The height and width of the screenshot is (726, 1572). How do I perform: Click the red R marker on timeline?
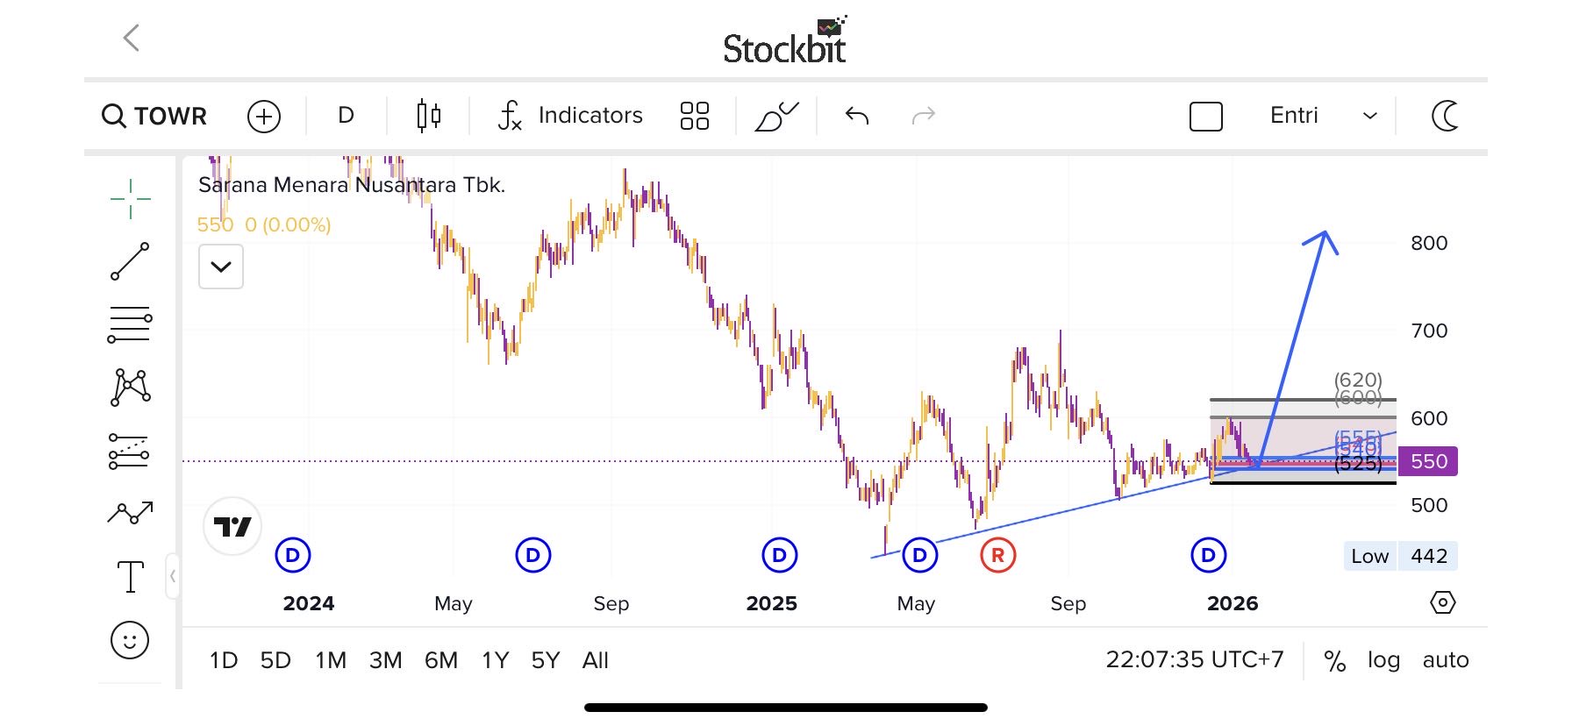[997, 555]
